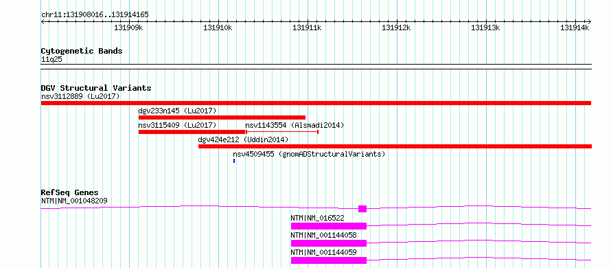Screen dimensions: 611x268
Task: Click the magenta exon bar of NM_001144058
Action: (x=329, y=243)
